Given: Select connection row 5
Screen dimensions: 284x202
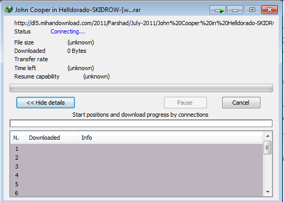Looking at the screenshot, I should tap(136, 184).
